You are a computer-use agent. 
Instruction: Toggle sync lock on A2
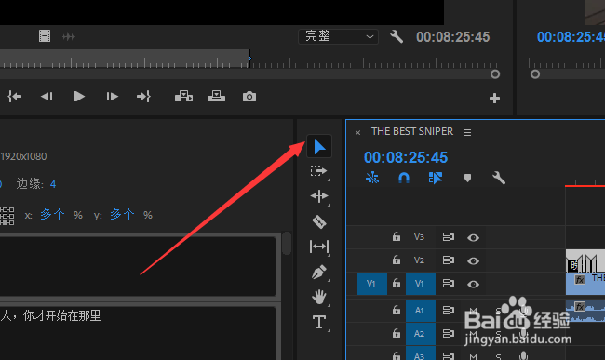pyautogui.click(x=448, y=333)
